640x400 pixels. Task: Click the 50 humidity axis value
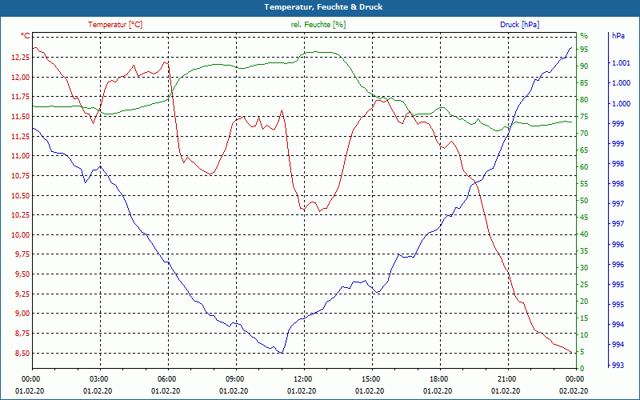pos(584,201)
